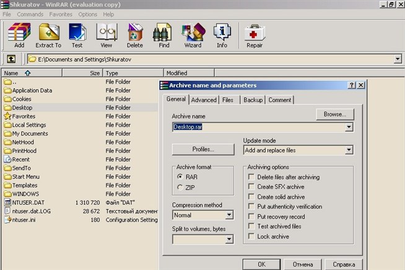Image resolution: width=405 pixels, height=270 pixels.
Task: Select the ZIP archive format
Action: pyautogui.click(x=180, y=187)
